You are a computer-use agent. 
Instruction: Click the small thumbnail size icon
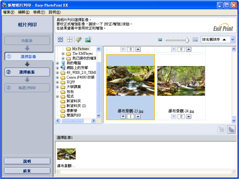(x=160, y=40)
